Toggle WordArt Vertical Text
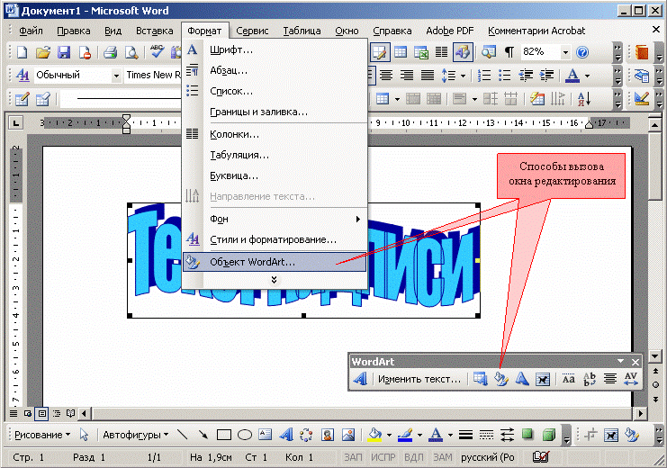 [589, 380]
